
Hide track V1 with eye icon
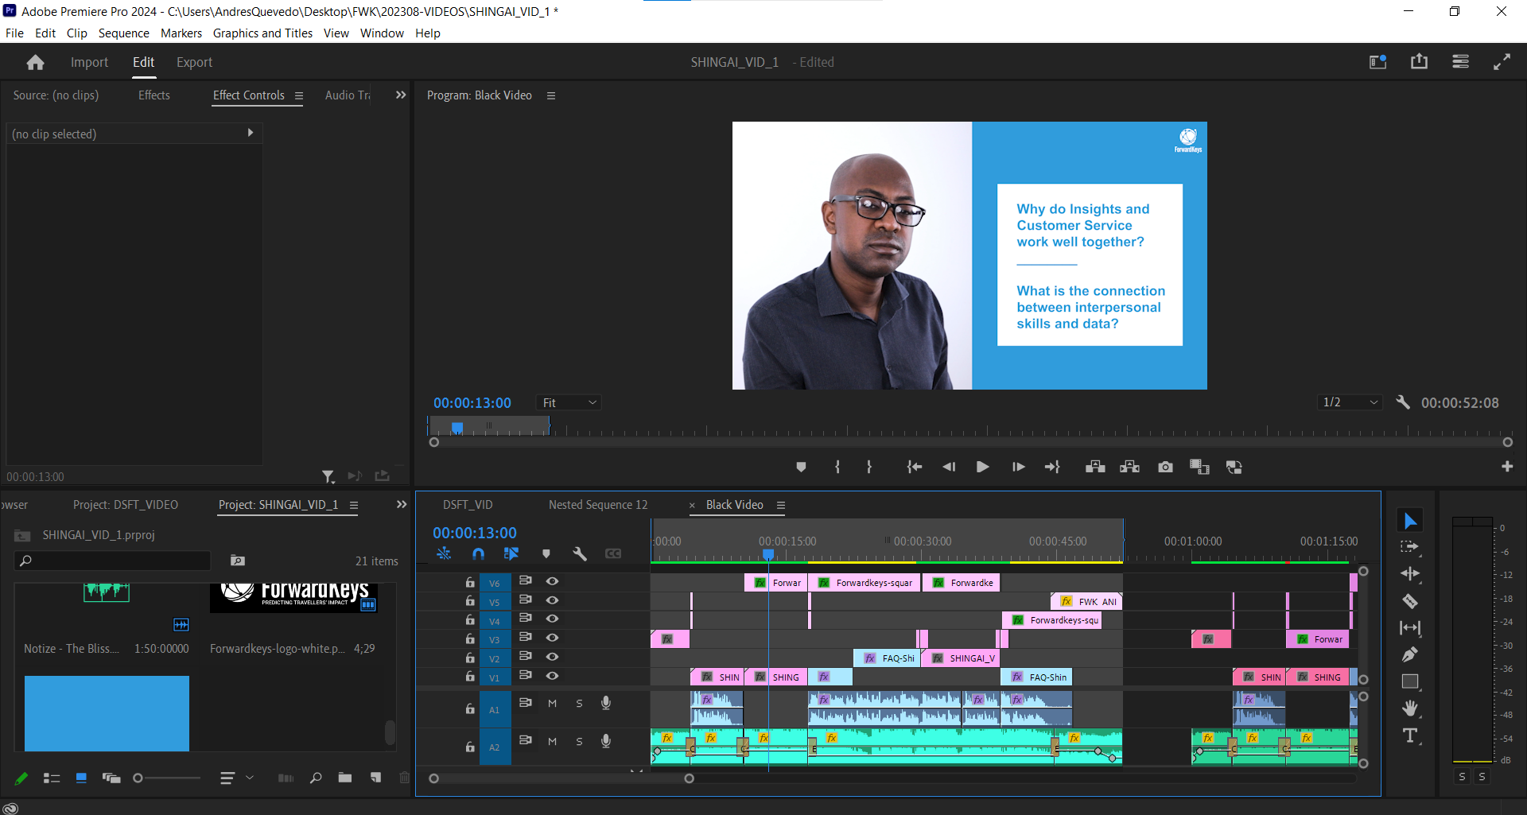pos(552,676)
